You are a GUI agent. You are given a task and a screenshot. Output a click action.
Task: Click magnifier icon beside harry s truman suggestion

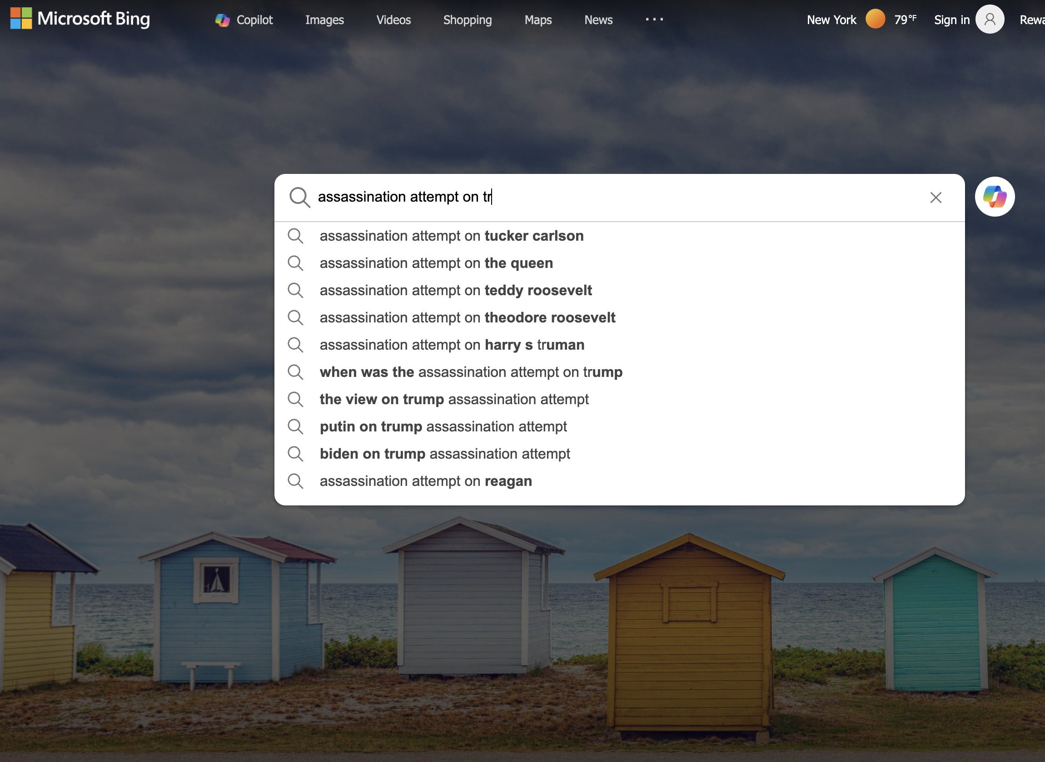pyautogui.click(x=295, y=345)
